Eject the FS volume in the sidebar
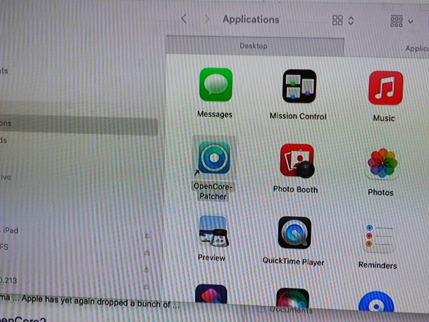 click(x=147, y=252)
